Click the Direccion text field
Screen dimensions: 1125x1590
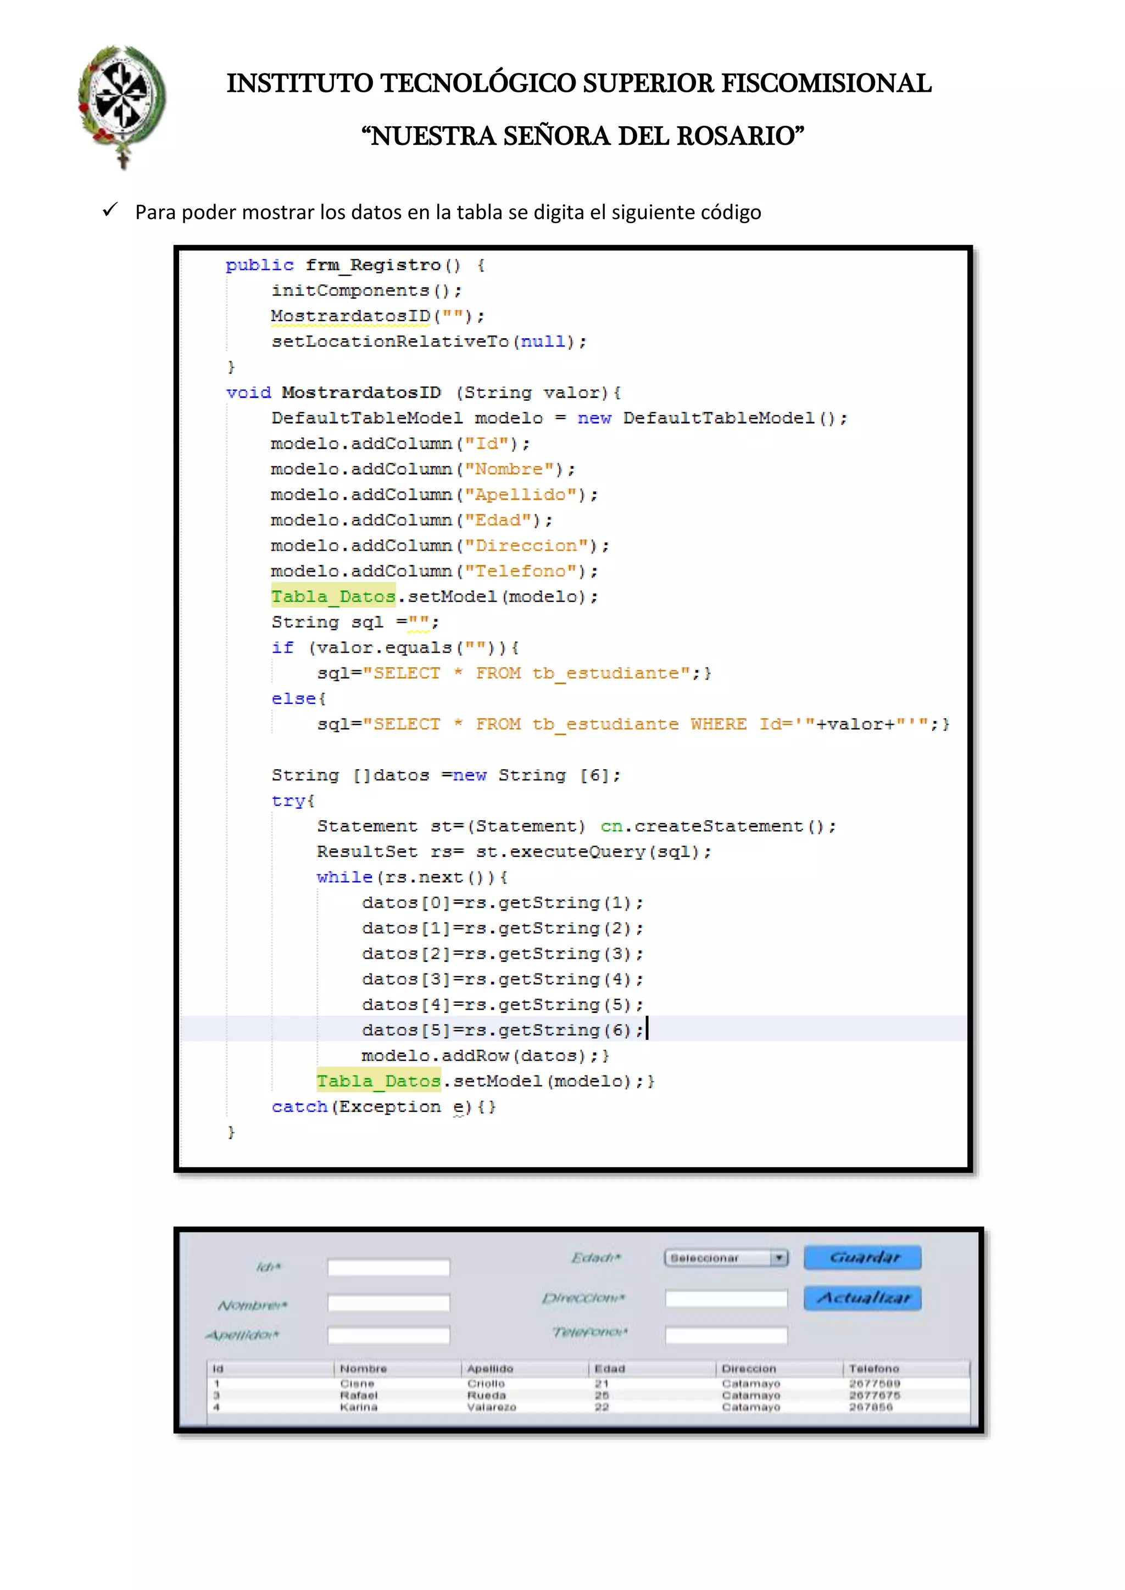(726, 1298)
